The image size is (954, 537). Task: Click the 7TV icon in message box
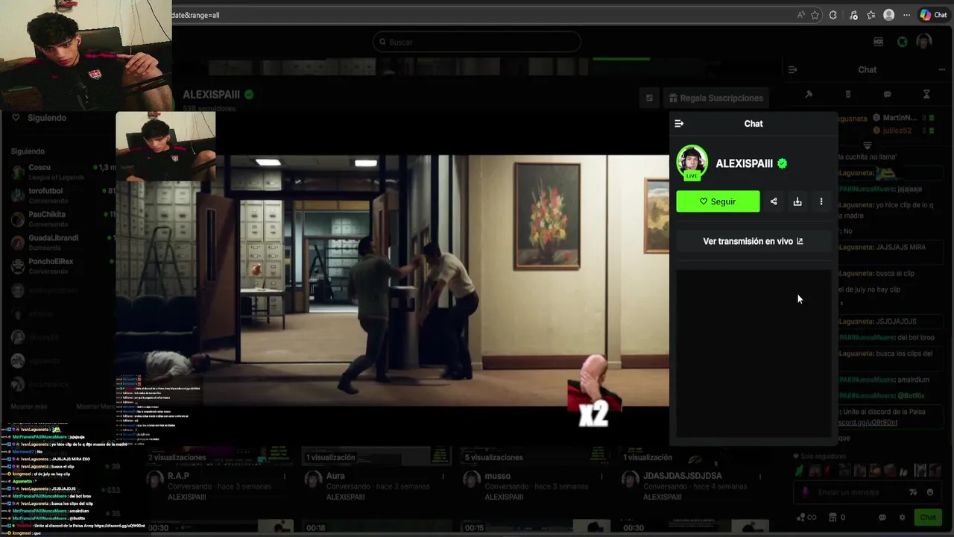pos(914,492)
